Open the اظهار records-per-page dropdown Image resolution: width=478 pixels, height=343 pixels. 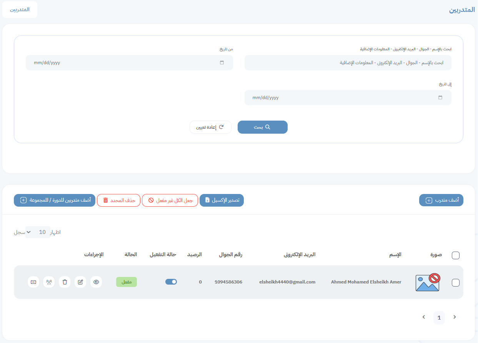click(38, 232)
